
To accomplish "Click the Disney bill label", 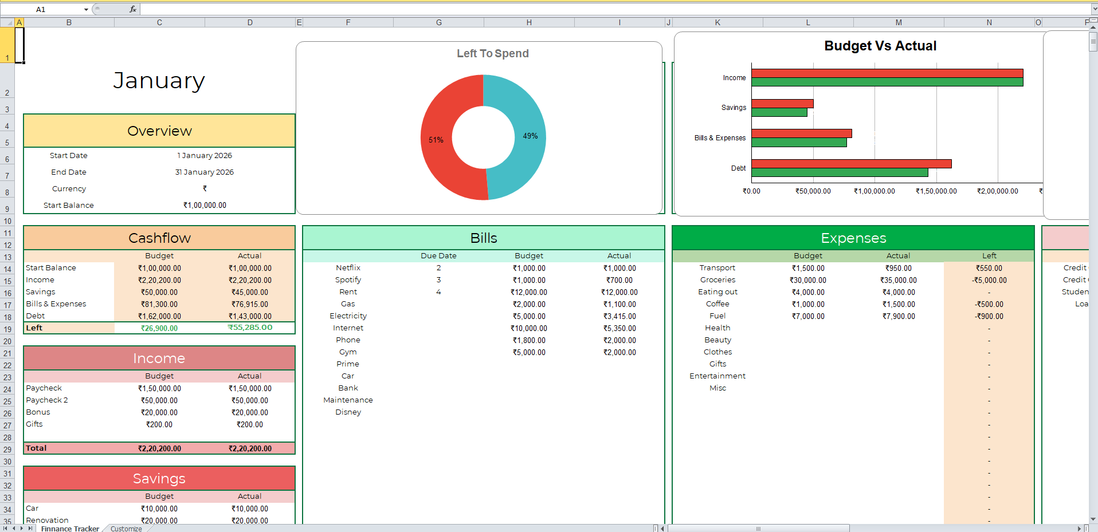I will (348, 412).
